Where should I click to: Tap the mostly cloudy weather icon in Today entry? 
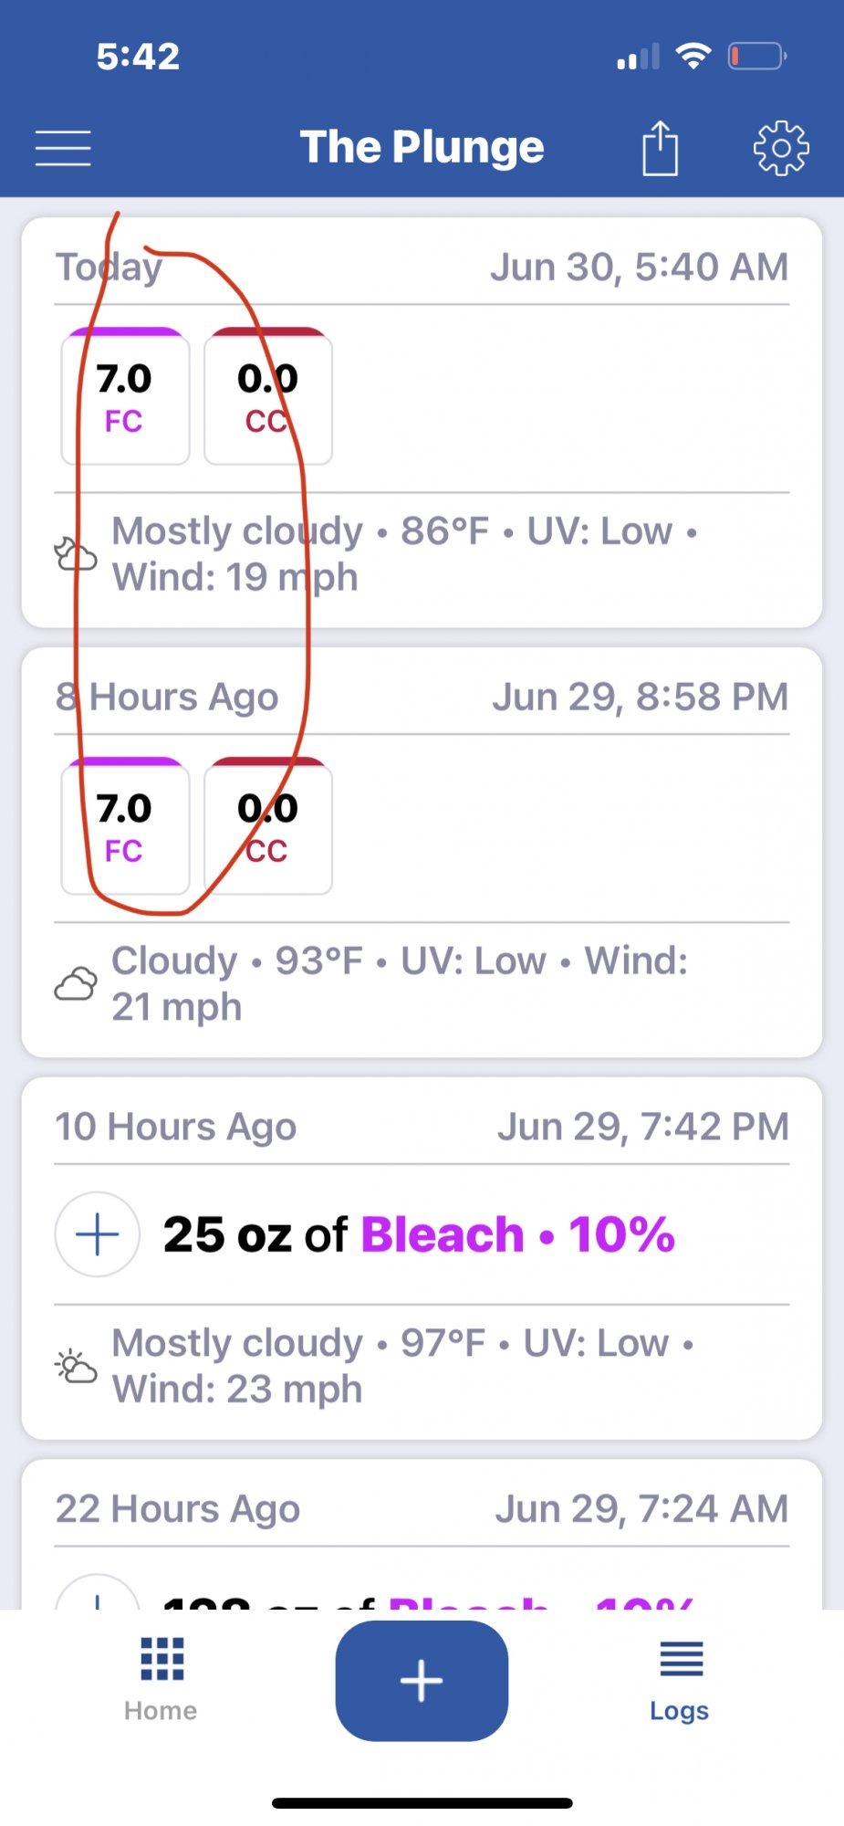coord(76,554)
